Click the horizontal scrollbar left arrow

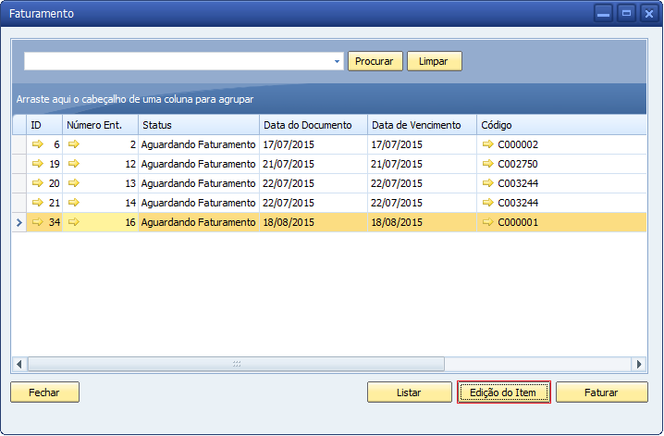coord(19,364)
